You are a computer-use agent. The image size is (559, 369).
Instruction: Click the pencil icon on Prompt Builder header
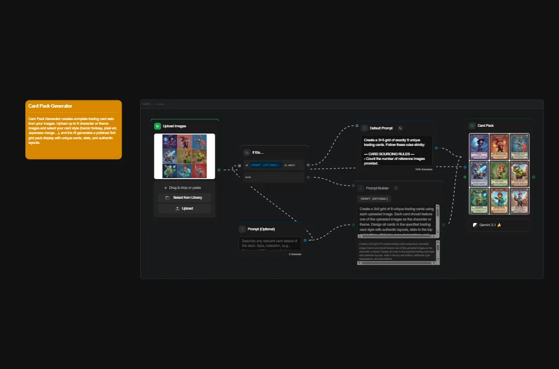pos(360,188)
